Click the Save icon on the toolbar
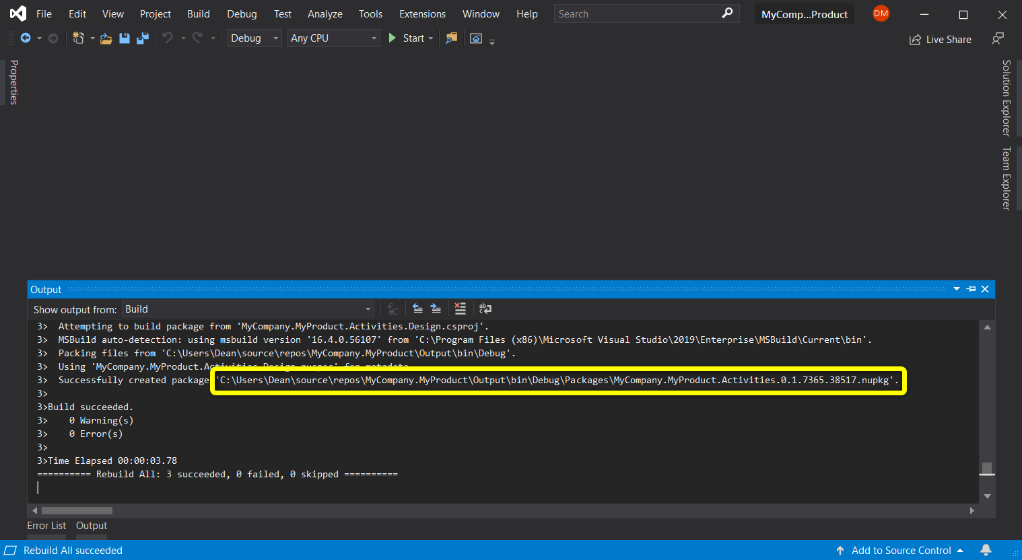 pyautogui.click(x=125, y=38)
